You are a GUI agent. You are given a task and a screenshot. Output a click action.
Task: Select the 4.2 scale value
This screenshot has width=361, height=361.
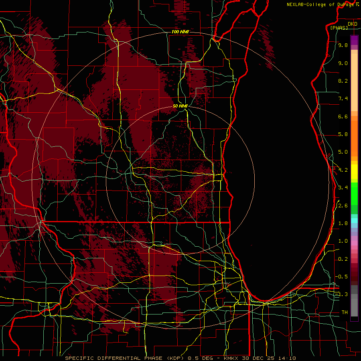pos(343,170)
